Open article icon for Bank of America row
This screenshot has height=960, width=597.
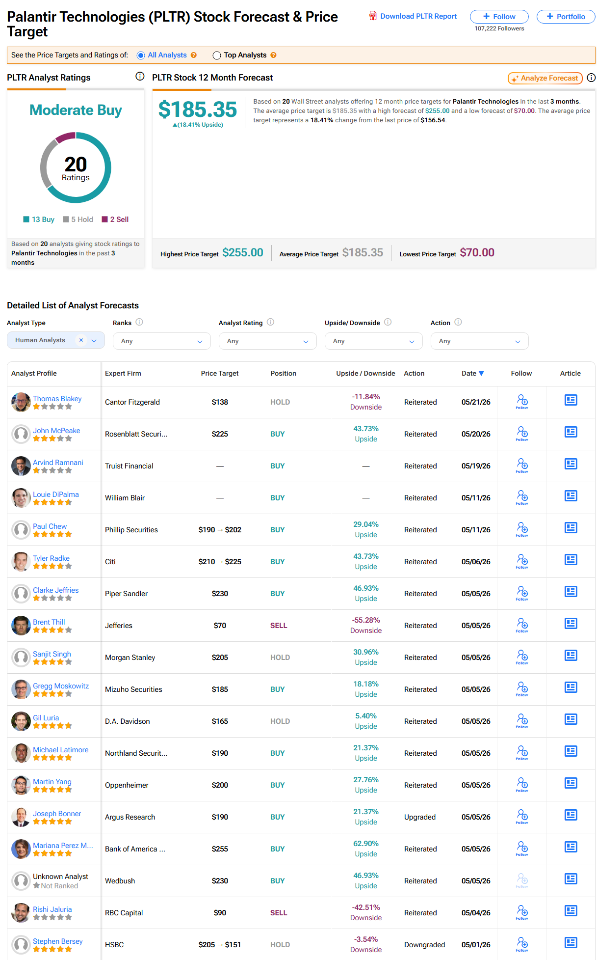571,847
